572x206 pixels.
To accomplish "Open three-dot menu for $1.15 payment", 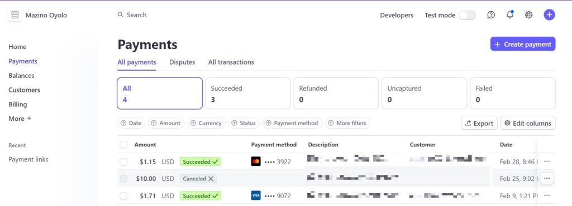I will pos(547,161).
